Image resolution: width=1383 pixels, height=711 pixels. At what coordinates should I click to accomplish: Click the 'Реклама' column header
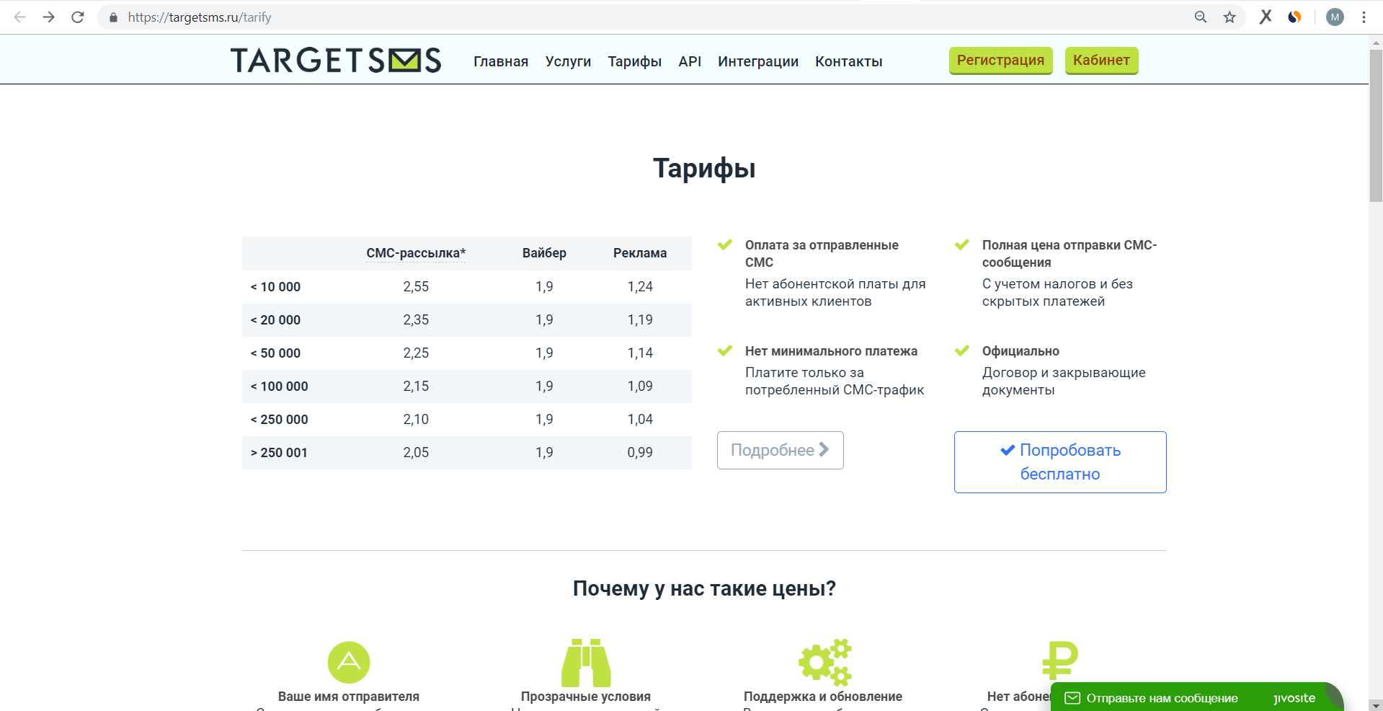coord(640,253)
